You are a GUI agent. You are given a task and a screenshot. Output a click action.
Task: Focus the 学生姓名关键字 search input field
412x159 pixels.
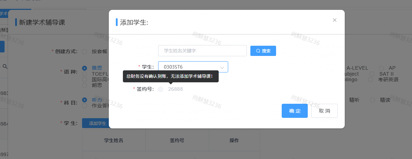(x=202, y=51)
